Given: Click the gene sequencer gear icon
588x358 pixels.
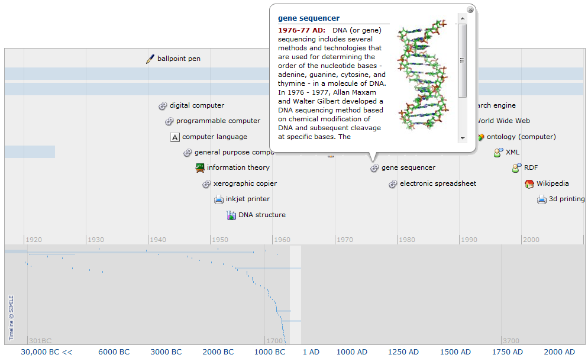Looking at the screenshot, I should tap(374, 168).
